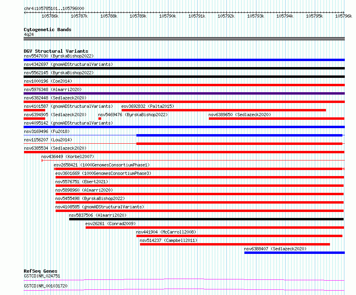
Task: Click the 105788k ruler tick label
Action: [x=109, y=16]
